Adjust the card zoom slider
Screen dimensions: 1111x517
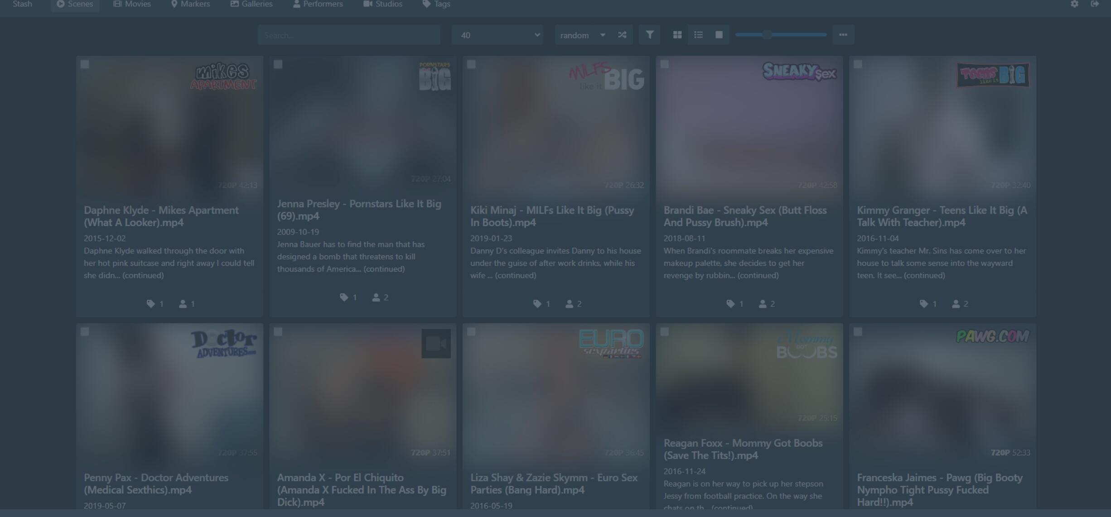(x=781, y=35)
